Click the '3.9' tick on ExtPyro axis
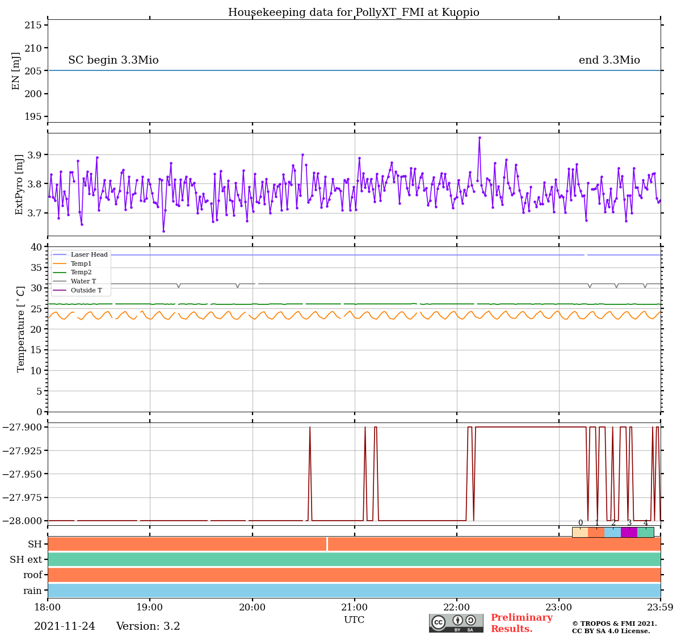Viewport: 681px width, 636px height. click(35, 155)
